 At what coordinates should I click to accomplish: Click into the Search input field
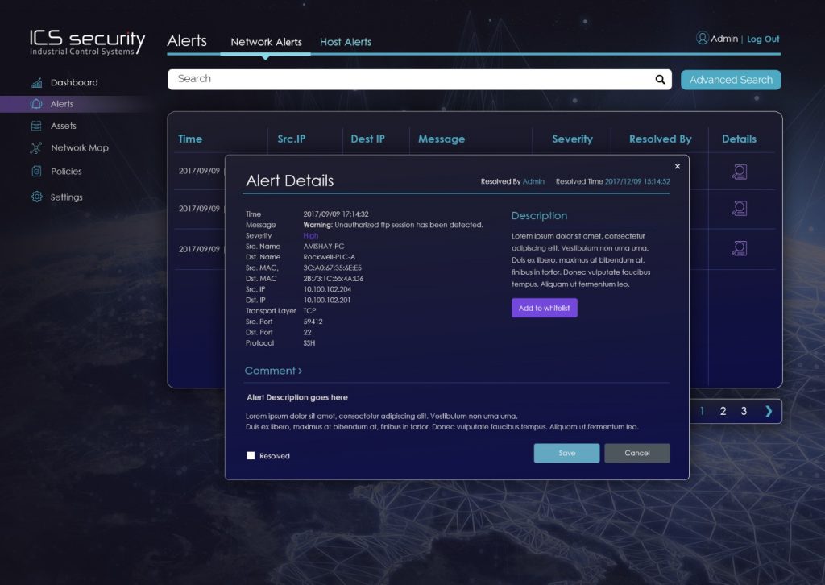tap(411, 79)
